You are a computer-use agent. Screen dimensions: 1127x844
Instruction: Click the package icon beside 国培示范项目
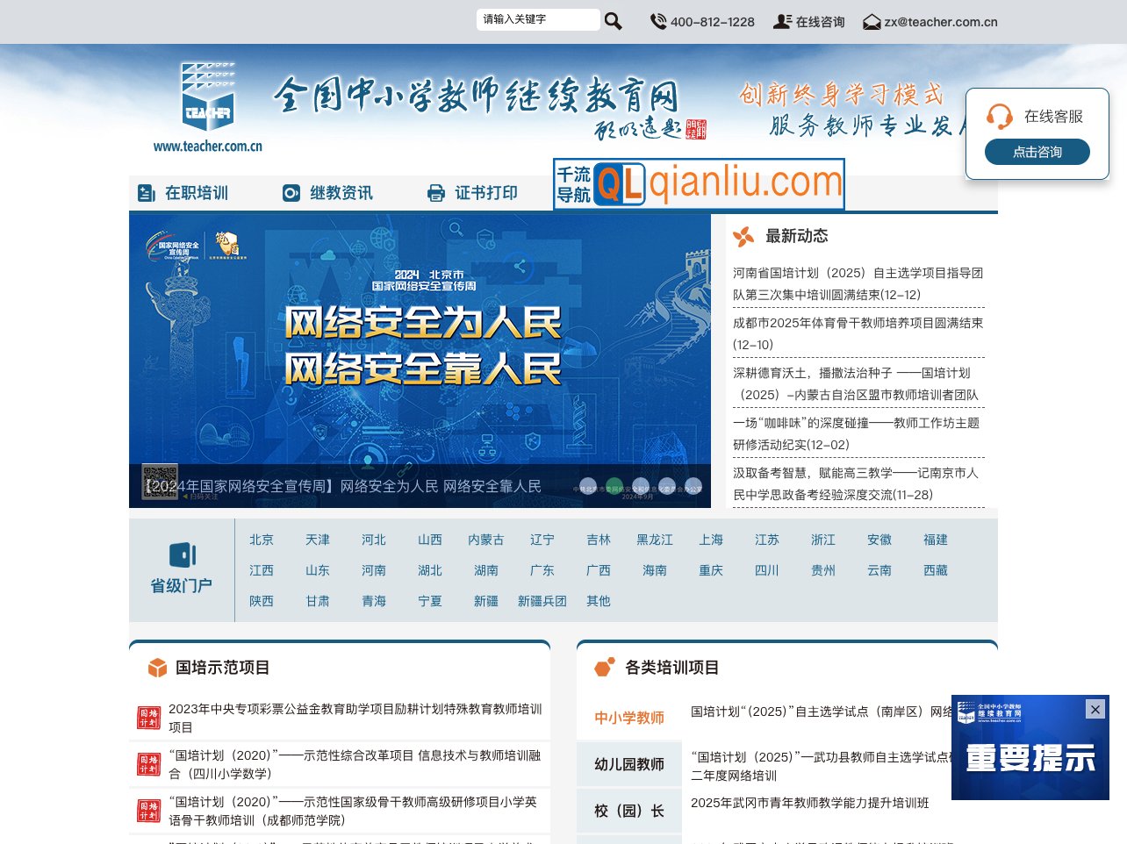pos(156,667)
